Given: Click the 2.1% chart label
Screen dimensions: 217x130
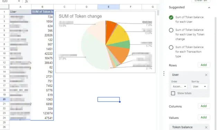Looking at the screenshot, I should (x=149, y=68).
